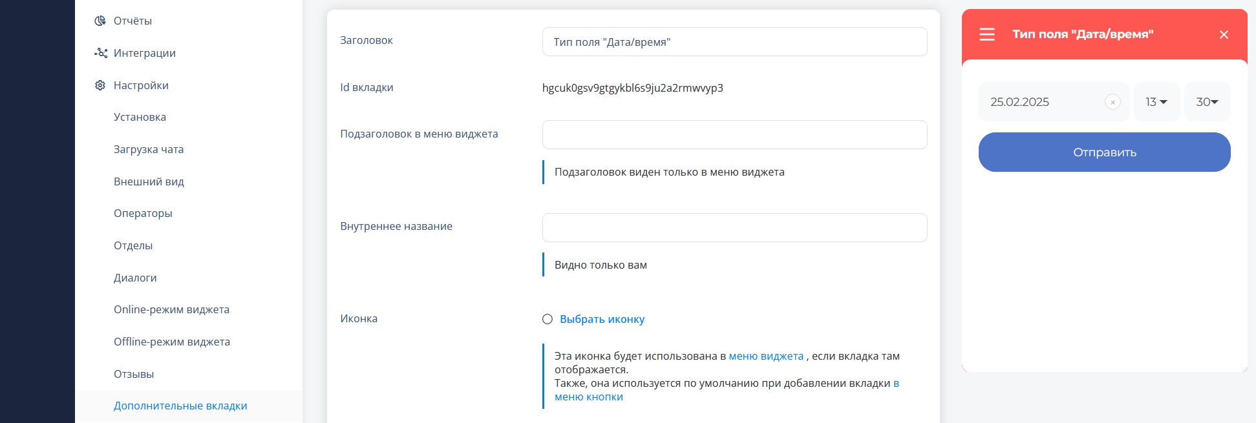Open the Интеграции menu item
Image resolution: width=1256 pixels, height=423 pixels.
[145, 53]
